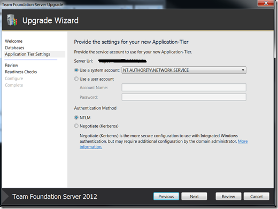Click the Password input field

(184, 97)
